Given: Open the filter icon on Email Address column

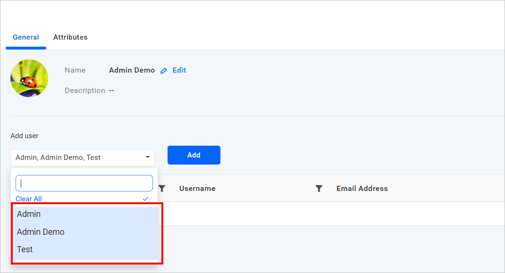Looking at the screenshot, I should 320,188.
